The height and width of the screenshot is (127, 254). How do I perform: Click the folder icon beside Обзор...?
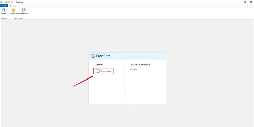[131, 69]
